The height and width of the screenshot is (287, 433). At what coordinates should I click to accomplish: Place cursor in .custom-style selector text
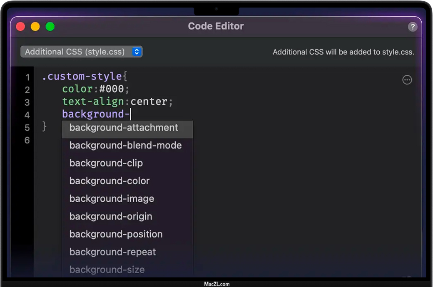click(82, 77)
